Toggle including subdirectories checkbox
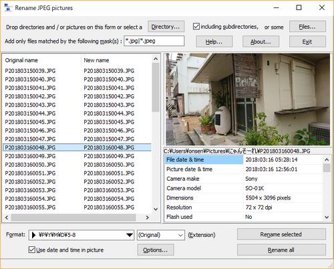 196,27
